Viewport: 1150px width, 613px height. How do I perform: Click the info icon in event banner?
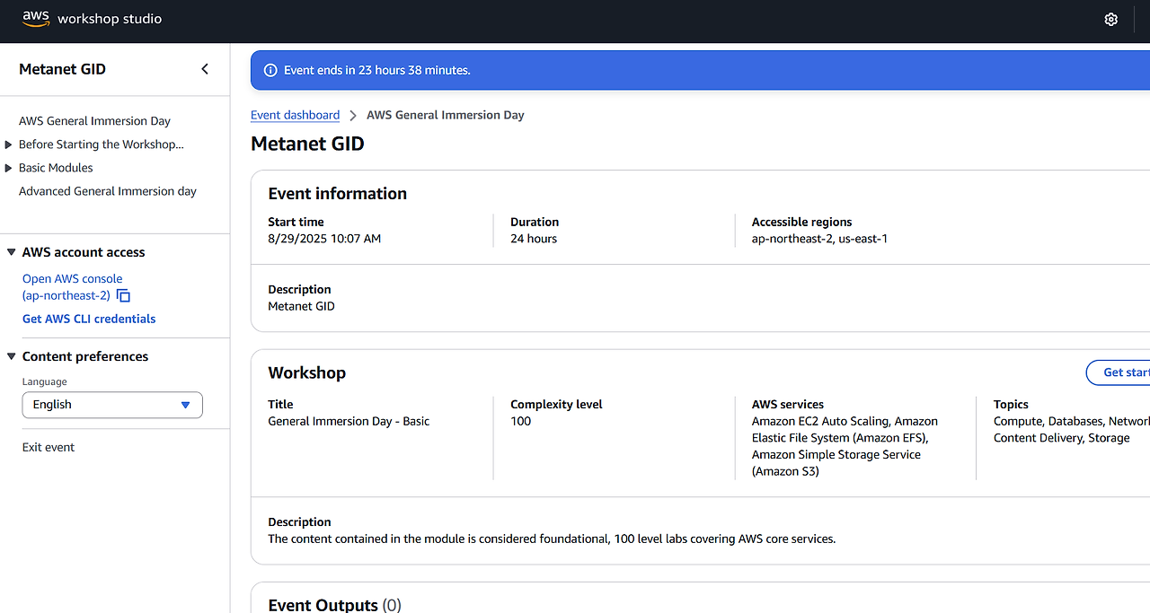pyautogui.click(x=270, y=70)
